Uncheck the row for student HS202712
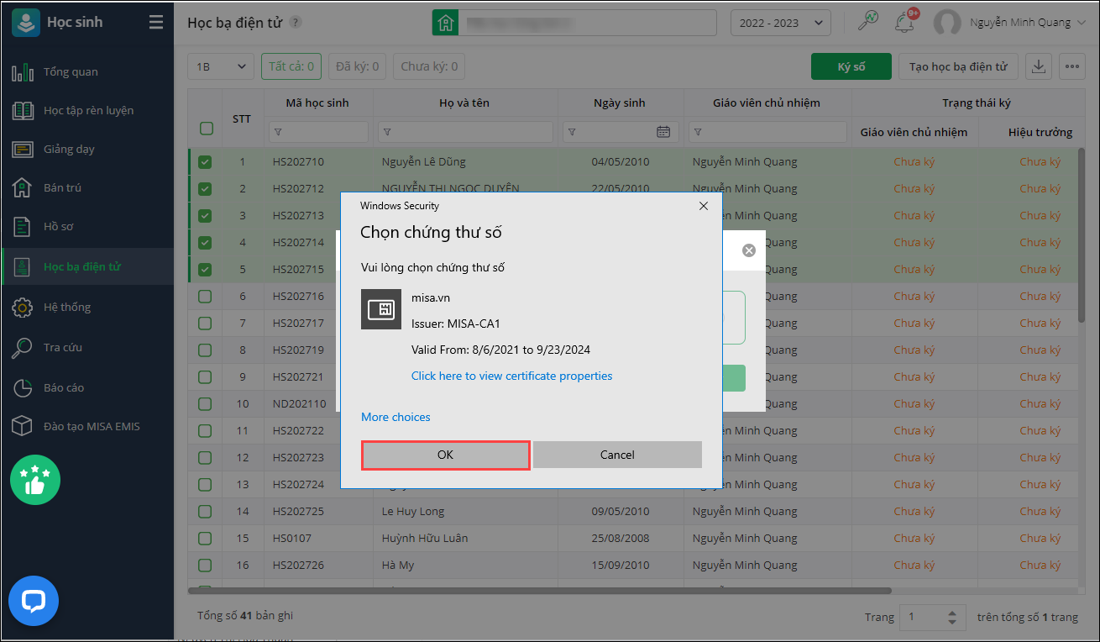The width and height of the screenshot is (1100, 642). tap(205, 189)
